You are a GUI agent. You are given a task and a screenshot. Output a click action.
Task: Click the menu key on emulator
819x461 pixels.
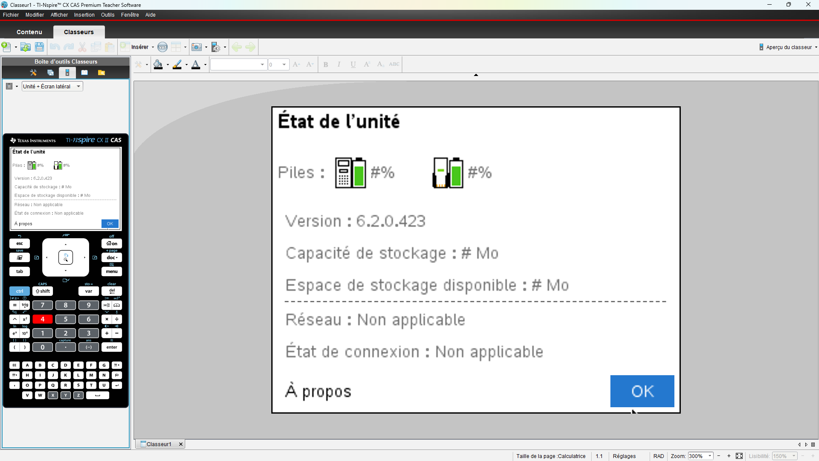point(112,271)
